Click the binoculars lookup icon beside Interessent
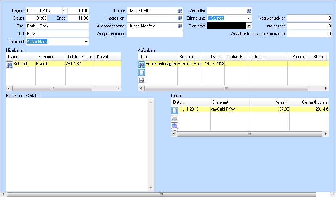336x197 pixels. (180, 18)
